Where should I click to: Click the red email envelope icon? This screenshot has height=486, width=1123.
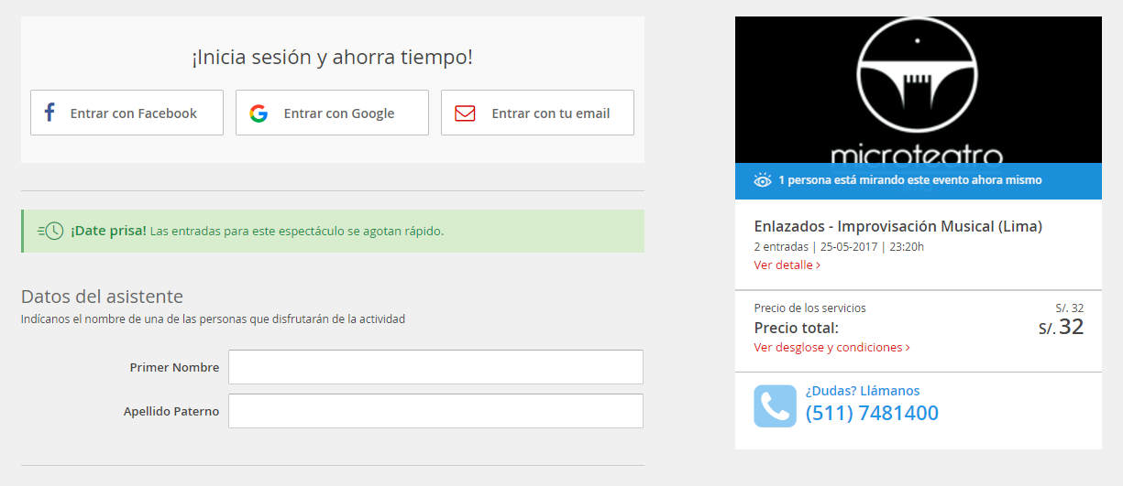pos(465,113)
